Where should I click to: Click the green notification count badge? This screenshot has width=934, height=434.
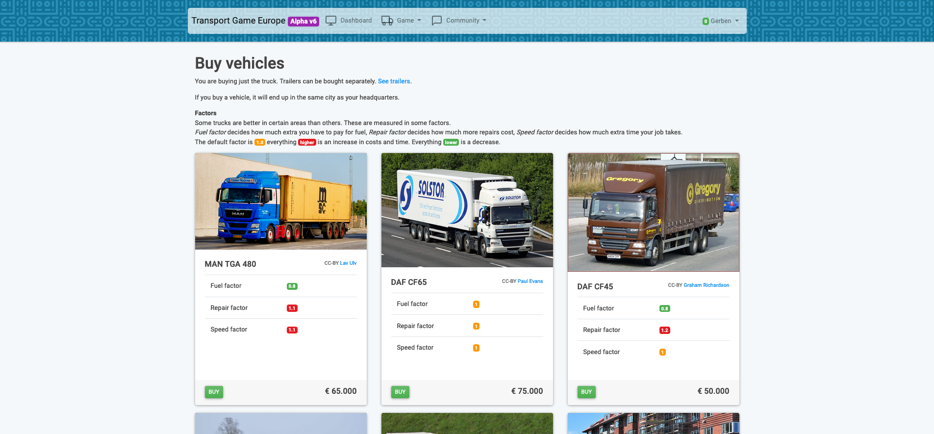pyautogui.click(x=706, y=21)
